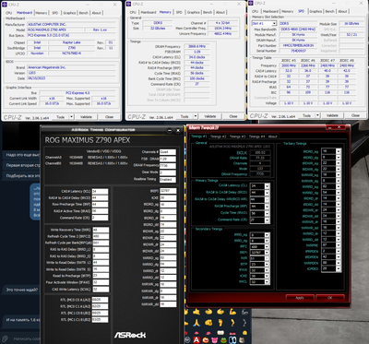Click Close button in CPU-Z Mainboard window

point(109,117)
